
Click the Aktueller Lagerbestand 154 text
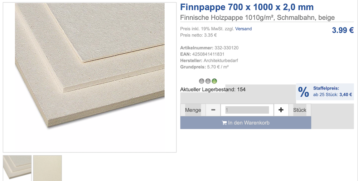click(213, 89)
